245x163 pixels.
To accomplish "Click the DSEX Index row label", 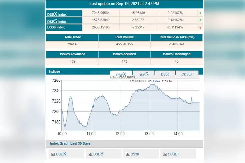I will click(64, 13).
